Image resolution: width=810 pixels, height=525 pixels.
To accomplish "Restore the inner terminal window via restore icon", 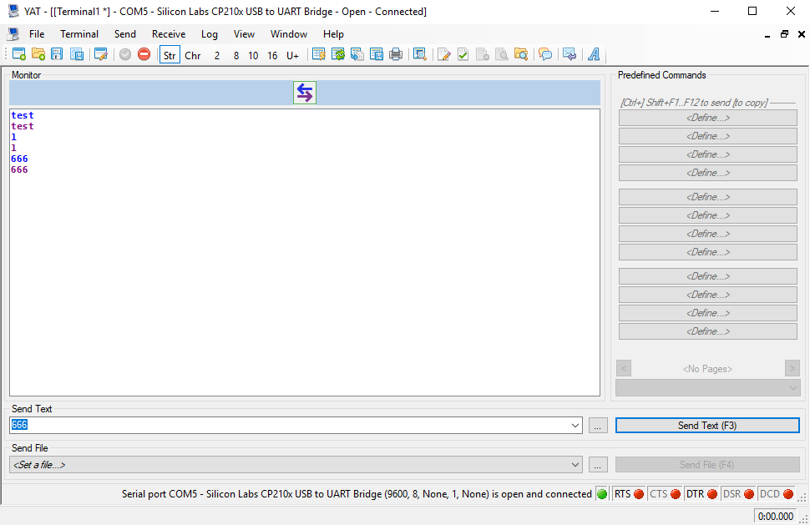I will click(784, 34).
